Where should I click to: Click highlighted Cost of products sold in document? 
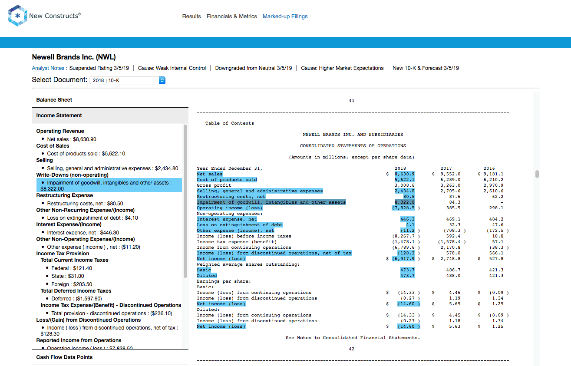pos(227,180)
